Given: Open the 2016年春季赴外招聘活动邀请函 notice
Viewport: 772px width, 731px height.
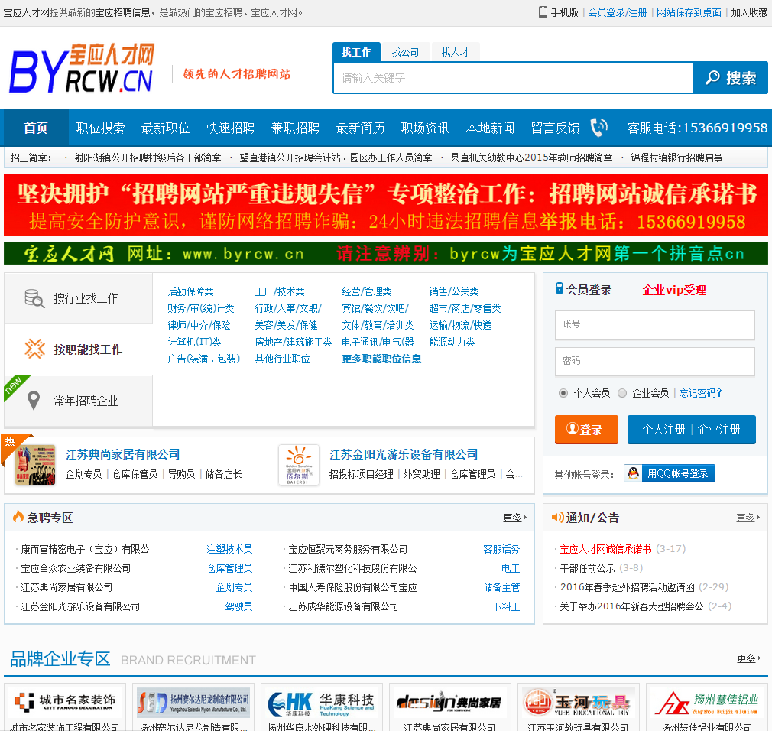Looking at the screenshot, I should (628, 586).
